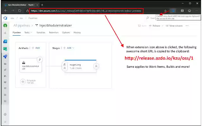Click InjectModuleInitializer pipeline title
Screen dimensions: 202x126
56,26
